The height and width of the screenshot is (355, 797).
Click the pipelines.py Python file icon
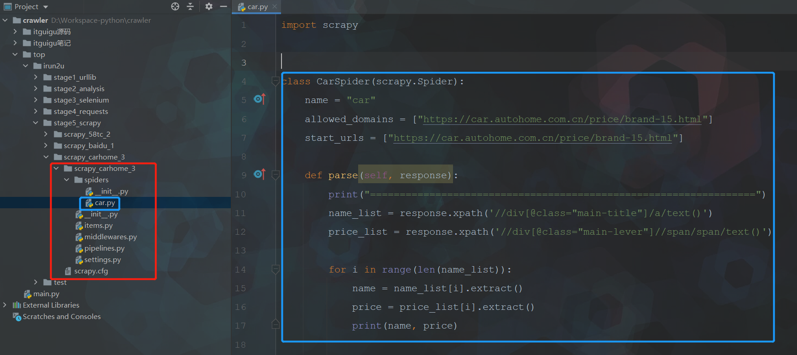click(79, 248)
